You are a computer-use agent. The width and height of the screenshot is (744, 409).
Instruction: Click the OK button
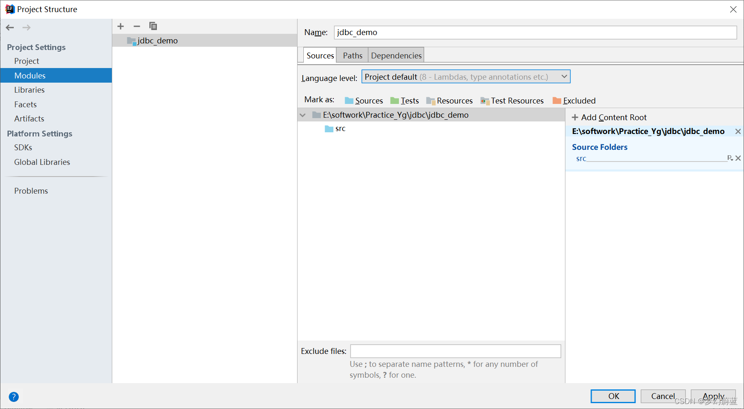tap(613, 396)
